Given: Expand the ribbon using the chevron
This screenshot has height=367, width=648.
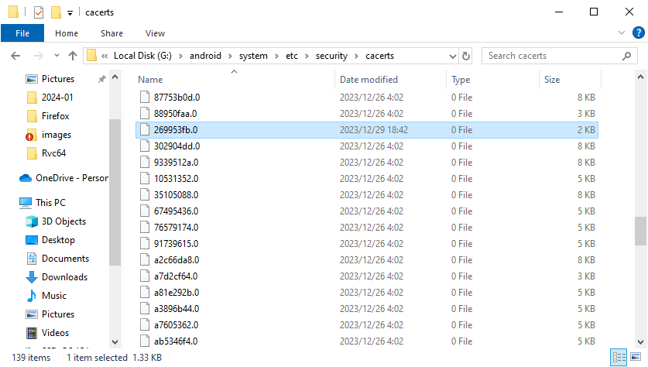Looking at the screenshot, I should pyautogui.click(x=621, y=33).
